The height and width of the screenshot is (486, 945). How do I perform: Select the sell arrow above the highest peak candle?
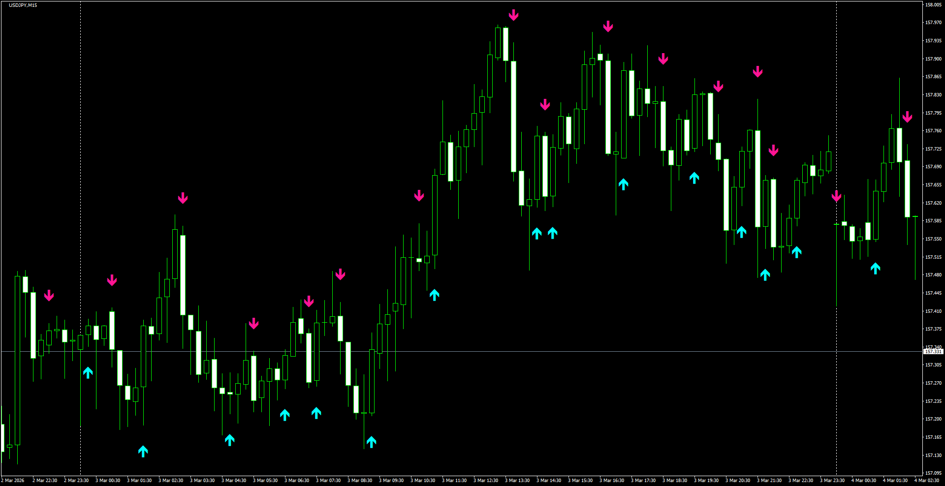(x=513, y=15)
